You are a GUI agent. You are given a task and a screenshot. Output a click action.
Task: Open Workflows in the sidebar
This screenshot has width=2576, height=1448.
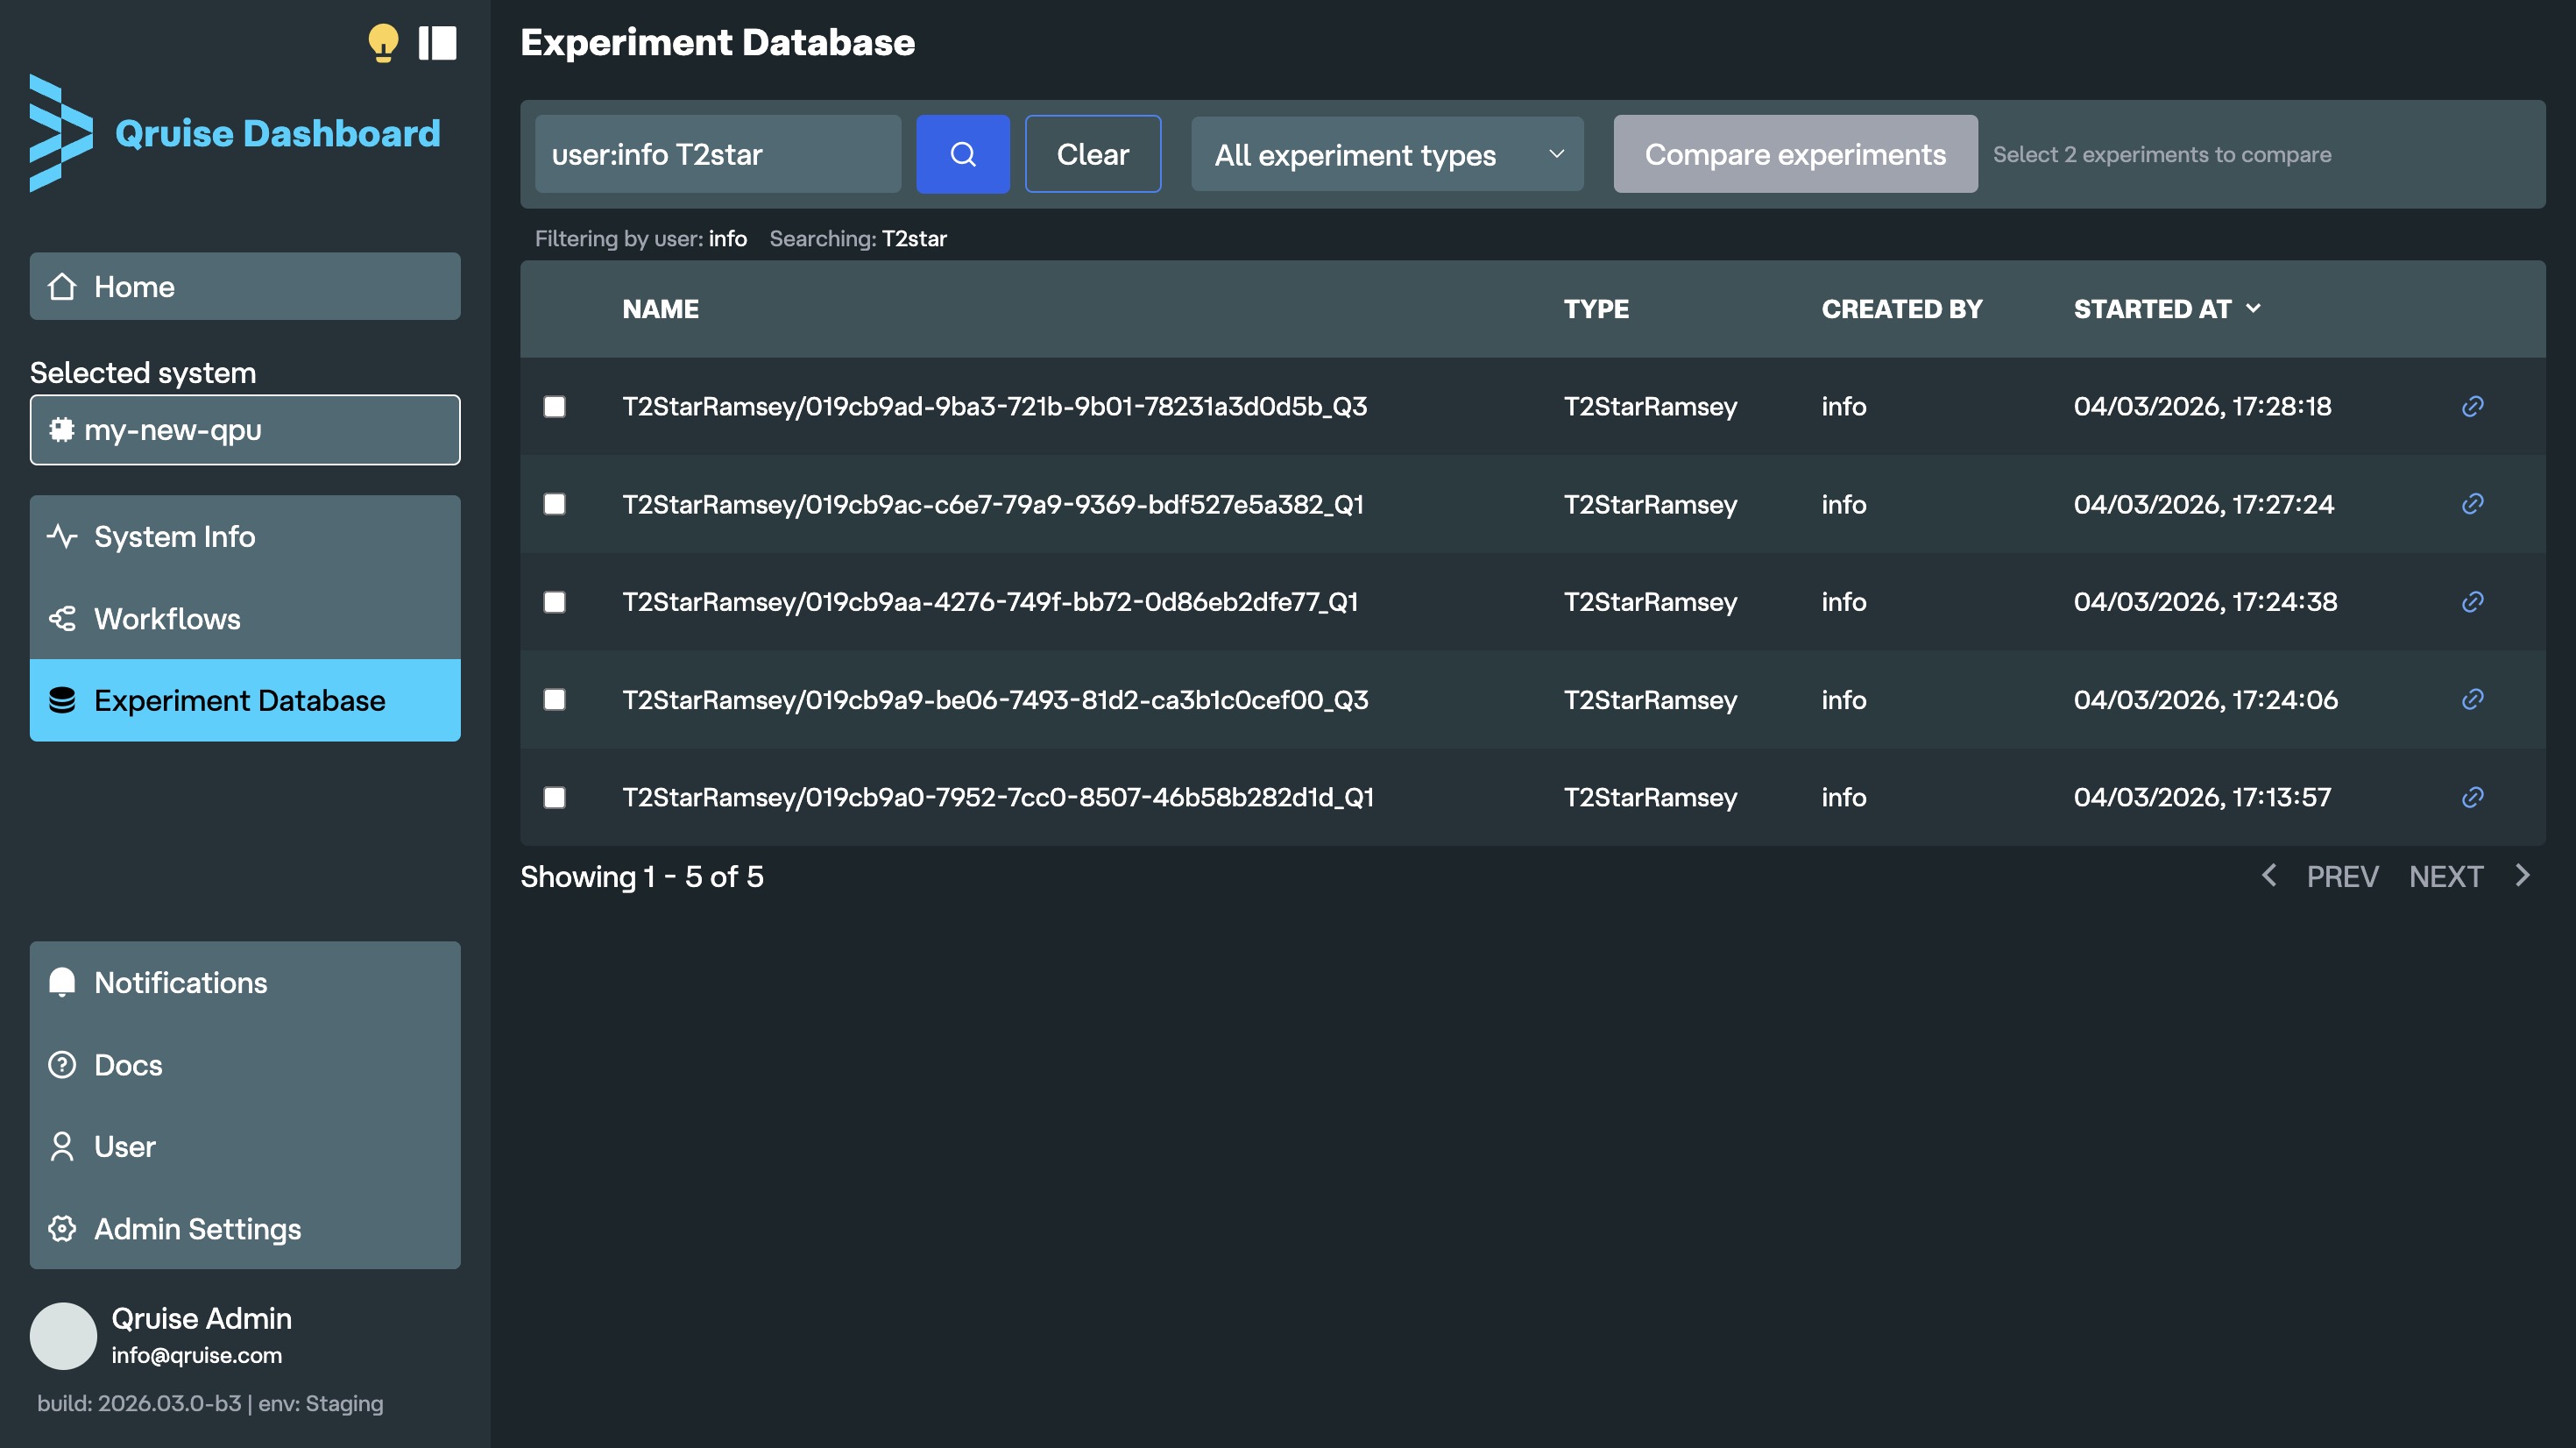(167, 619)
